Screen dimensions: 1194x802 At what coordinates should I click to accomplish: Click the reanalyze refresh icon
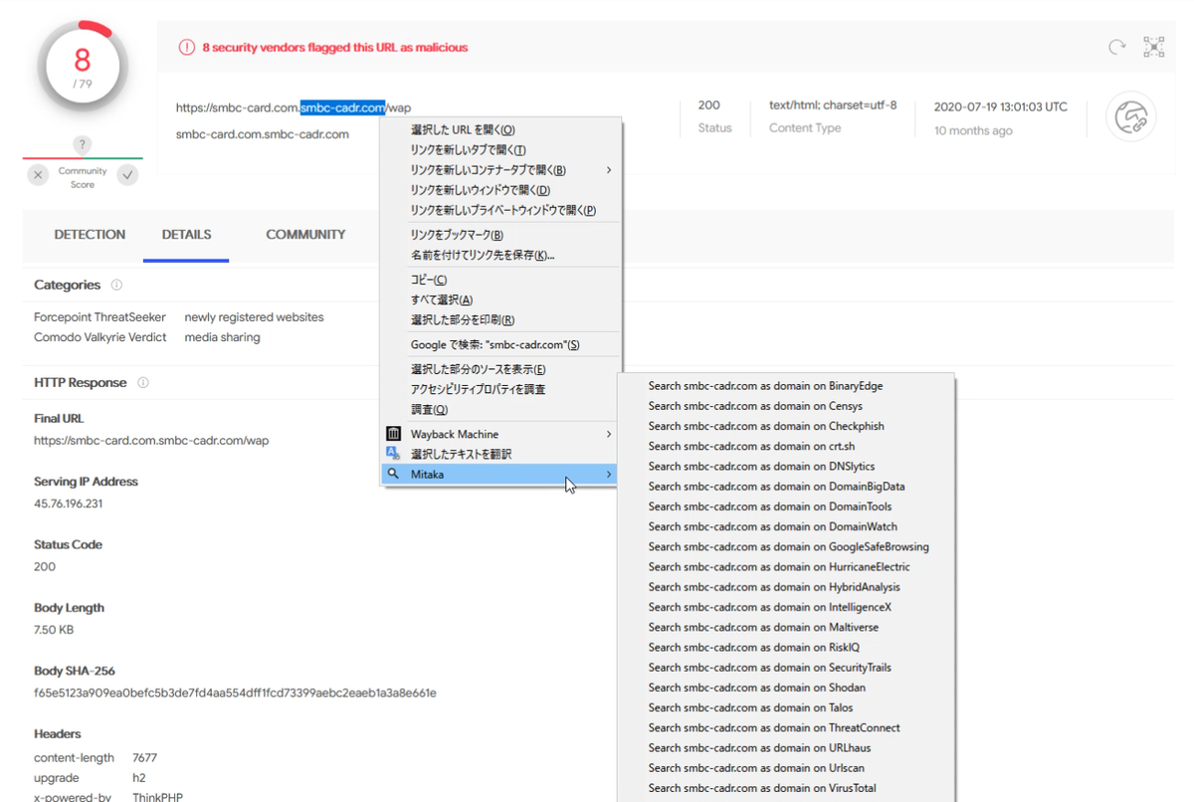(x=1117, y=47)
